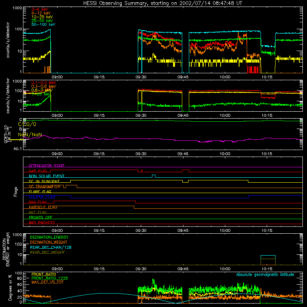Click the REAR_DEC_CHAN/128 legend label
The width and height of the screenshot is (307, 307).
(x=51, y=247)
